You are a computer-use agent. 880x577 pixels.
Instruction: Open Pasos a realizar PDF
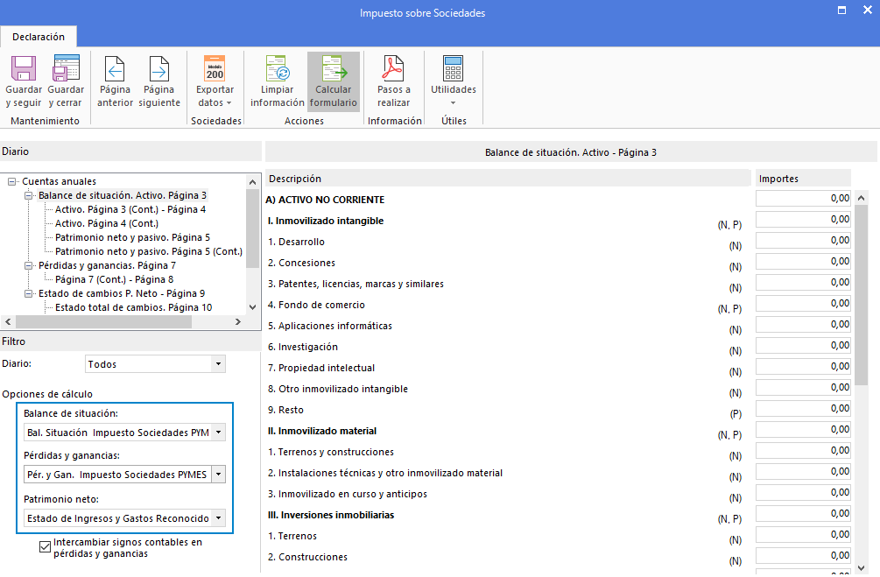tap(393, 81)
